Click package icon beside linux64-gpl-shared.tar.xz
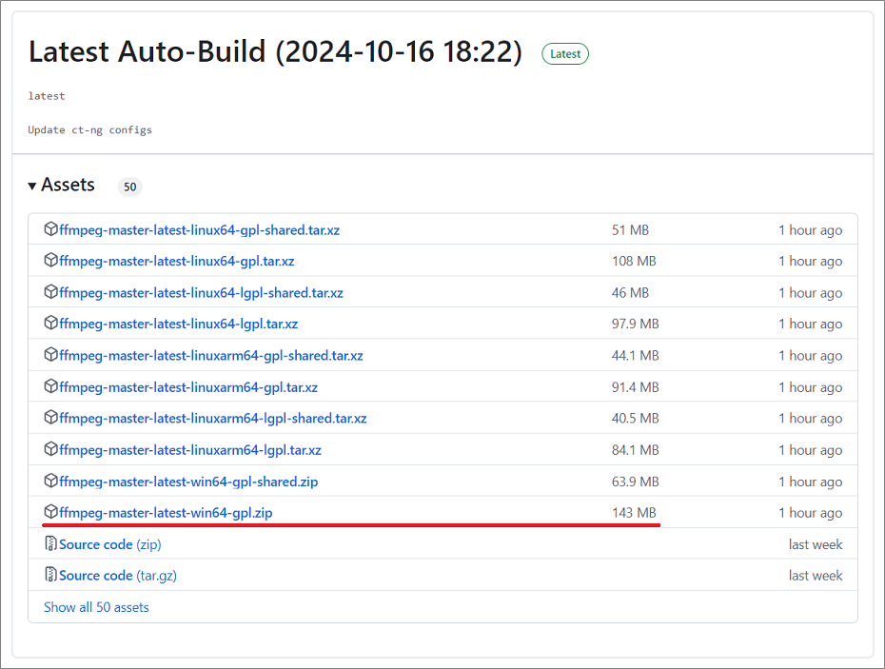The width and height of the screenshot is (885, 669). [50, 228]
